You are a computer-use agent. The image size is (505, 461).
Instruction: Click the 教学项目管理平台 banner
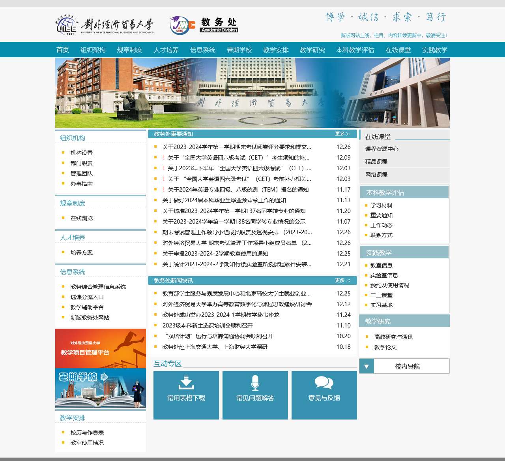coord(101,348)
